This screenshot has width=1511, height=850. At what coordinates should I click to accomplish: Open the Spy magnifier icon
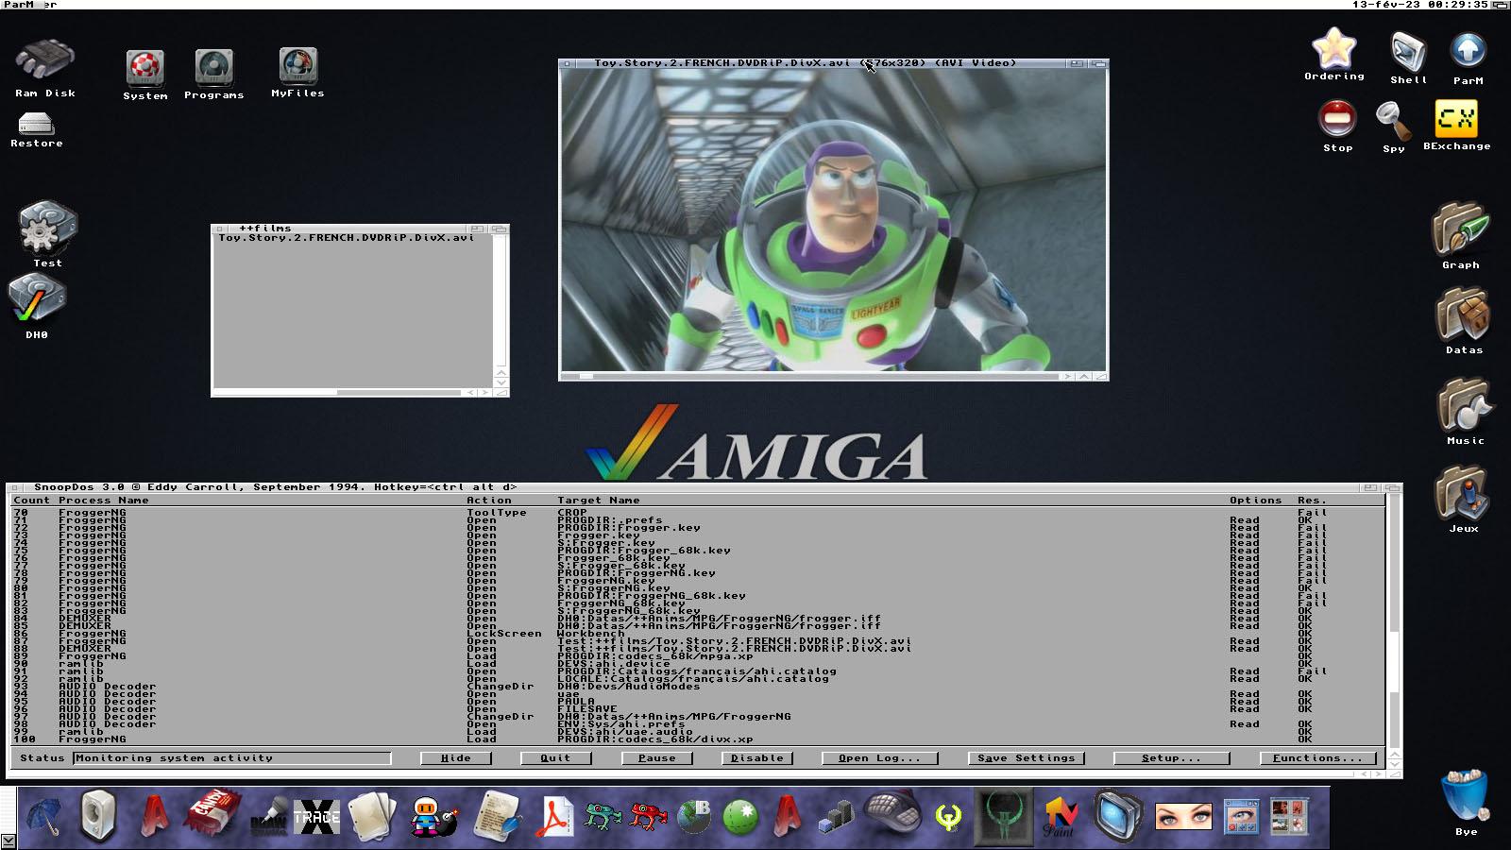(x=1393, y=121)
